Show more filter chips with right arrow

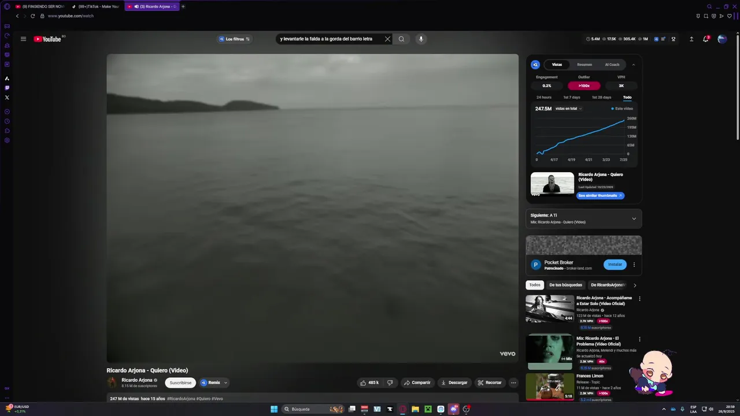coord(635,285)
